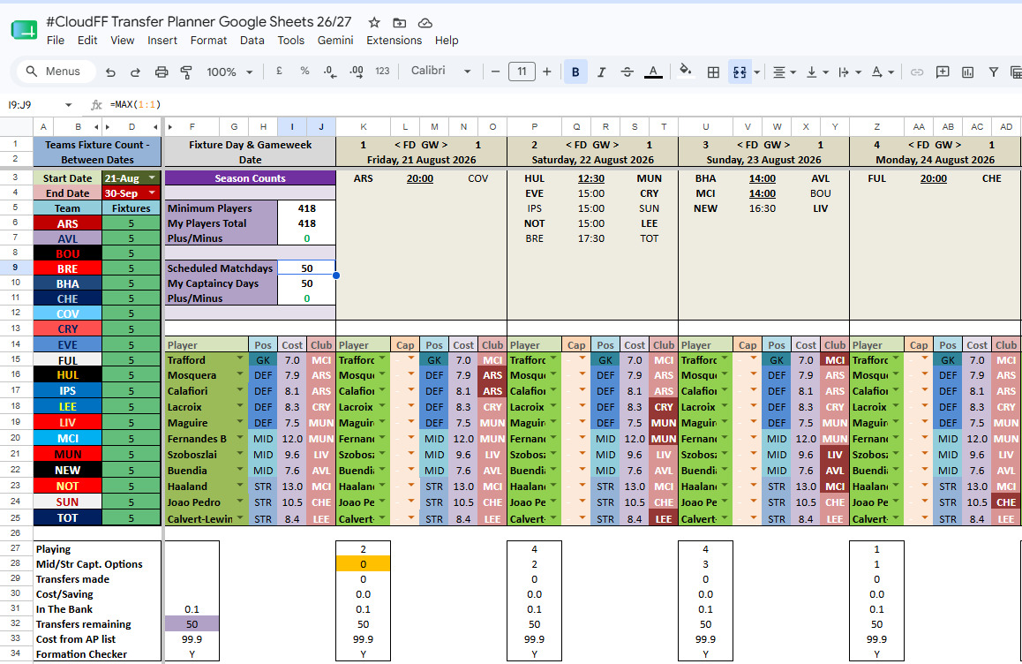The height and width of the screenshot is (664, 1022).
Task: Click the insert chart icon
Action: (x=968, y=72)
